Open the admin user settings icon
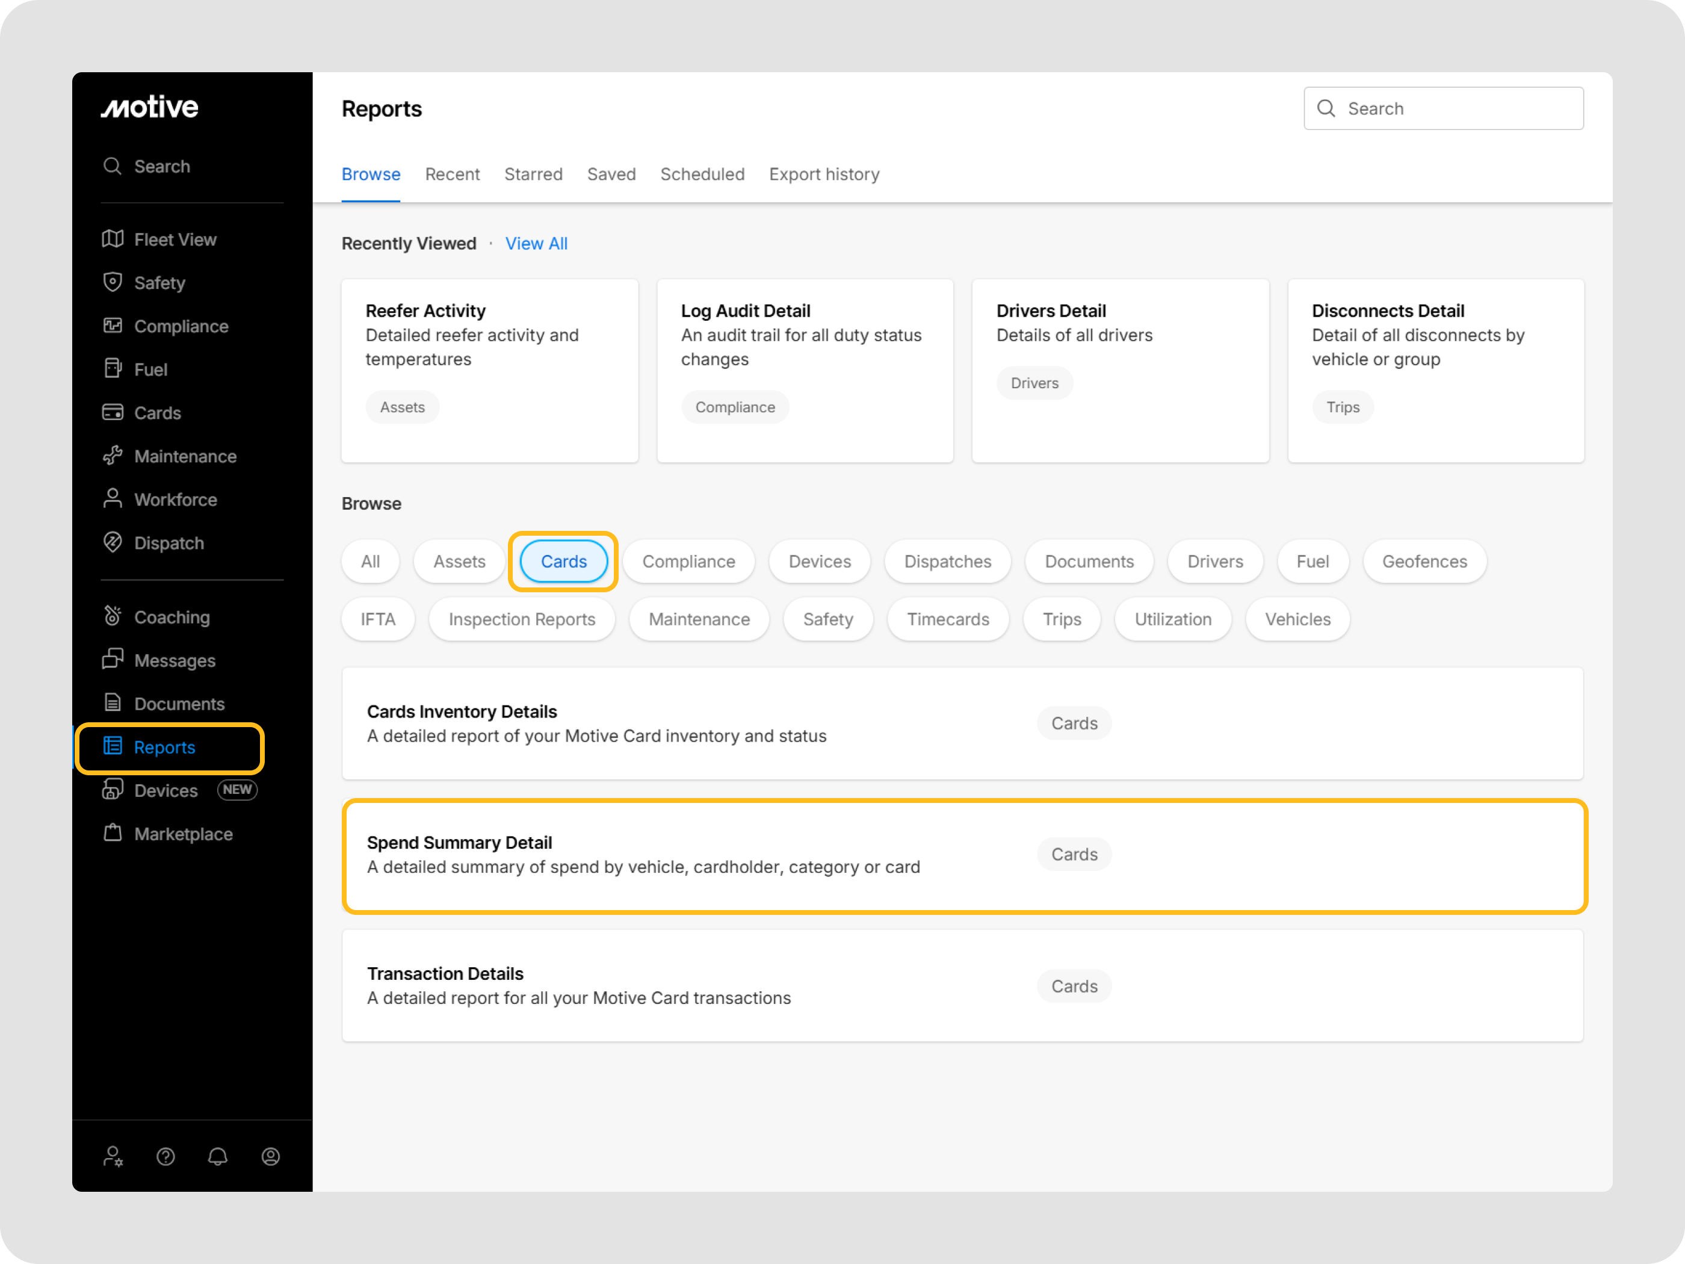Viewport: 1685px width, 1264px height. [113, 1157]
